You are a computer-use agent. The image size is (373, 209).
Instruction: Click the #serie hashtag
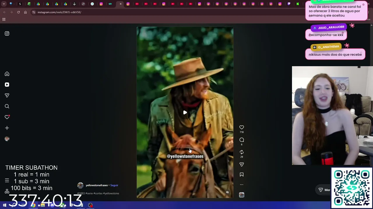click(x=89, y=193)
